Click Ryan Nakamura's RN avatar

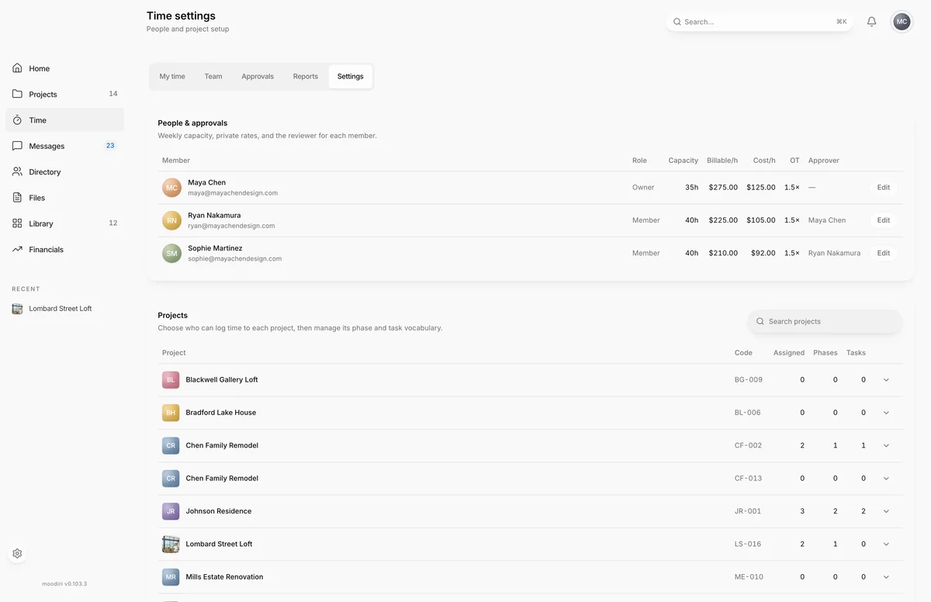tap(171, 220)
